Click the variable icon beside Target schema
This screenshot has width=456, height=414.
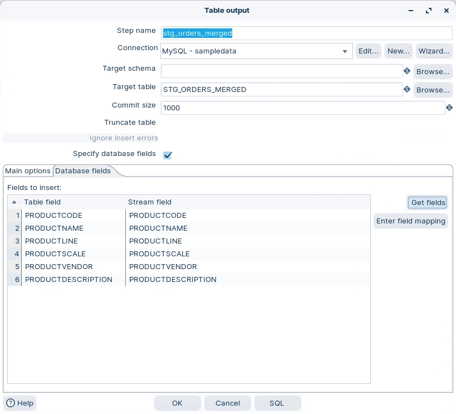[407, 71]
